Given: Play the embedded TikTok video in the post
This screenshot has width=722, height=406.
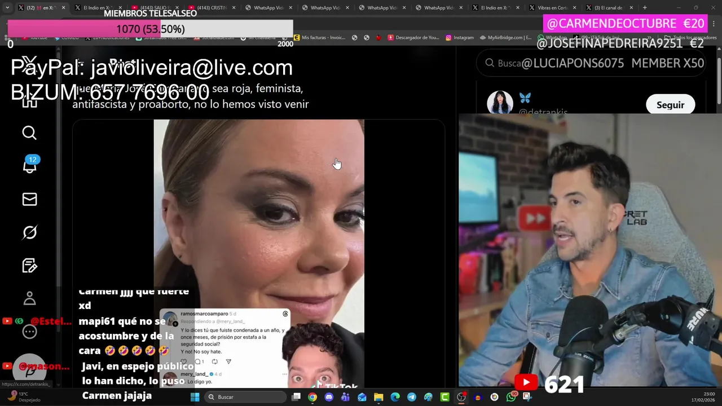Looking at the screenshot, I should pyautogui.click(x=259, y=254).
